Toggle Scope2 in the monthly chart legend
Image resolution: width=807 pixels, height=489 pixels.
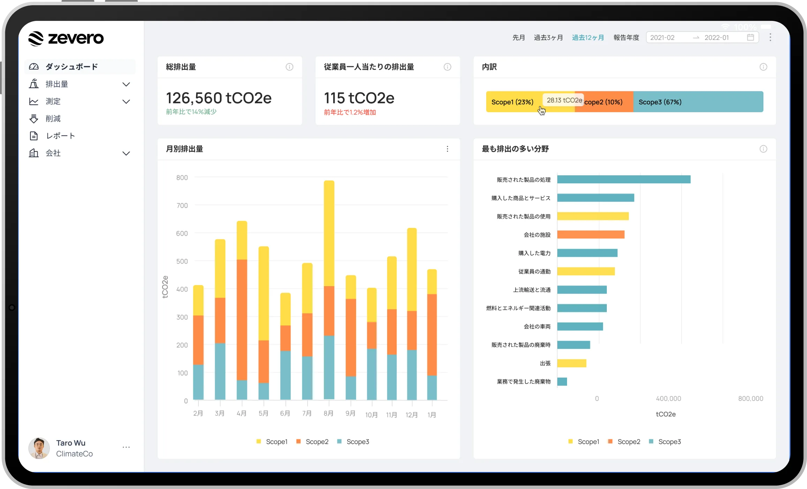point(312,442)
